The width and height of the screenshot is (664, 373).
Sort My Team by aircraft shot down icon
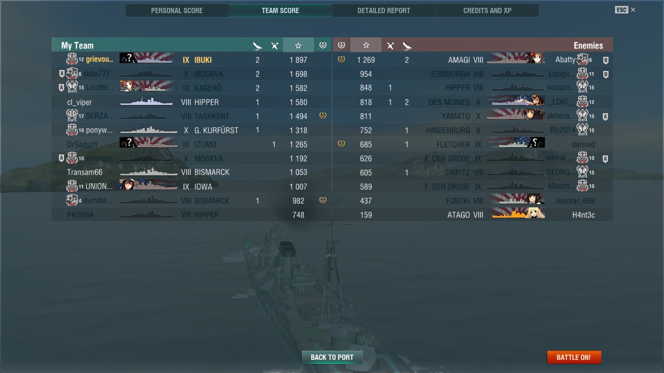coord(275,46)
